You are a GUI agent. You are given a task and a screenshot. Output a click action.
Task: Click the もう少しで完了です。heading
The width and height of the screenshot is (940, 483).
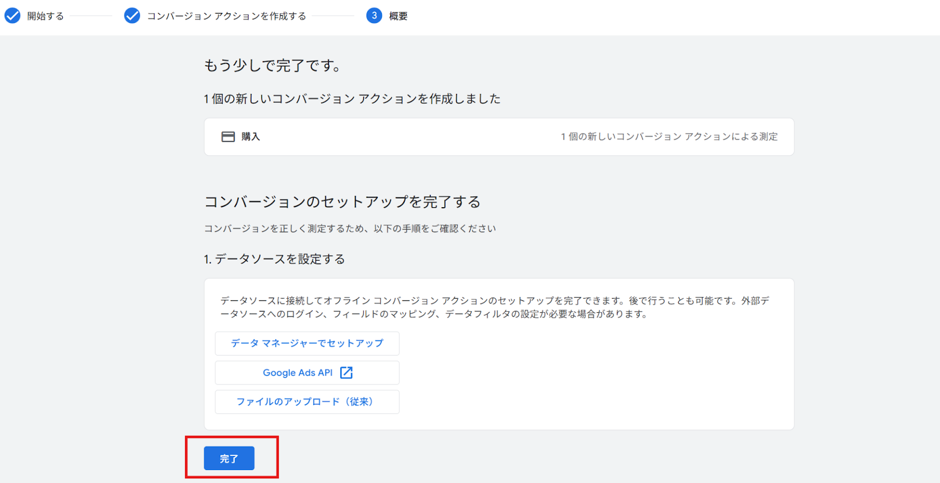click(x=273, y=66)
